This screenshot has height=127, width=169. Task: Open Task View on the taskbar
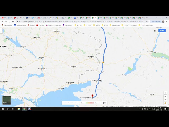(x=13, y=109)
